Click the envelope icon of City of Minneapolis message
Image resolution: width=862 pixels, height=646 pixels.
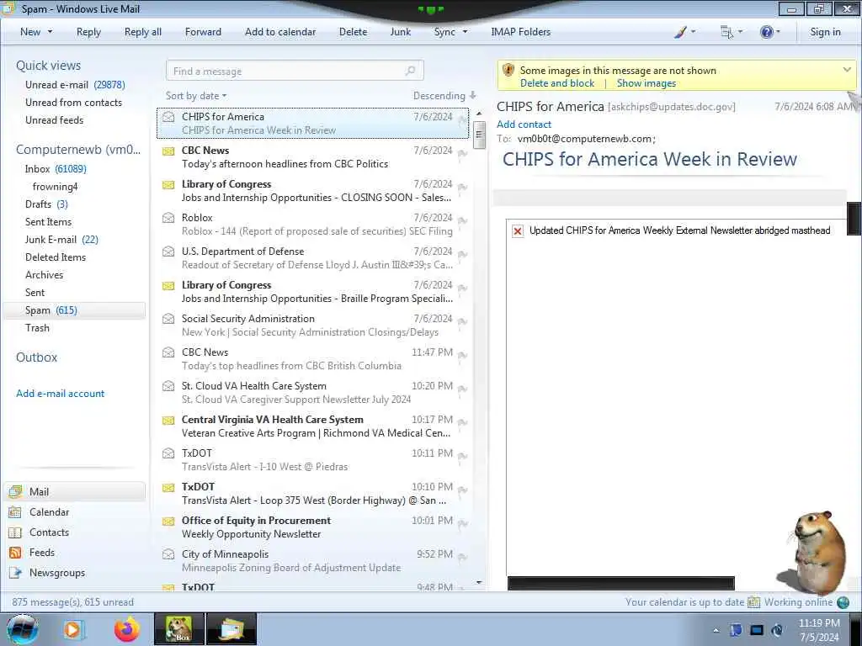(168, 554)
